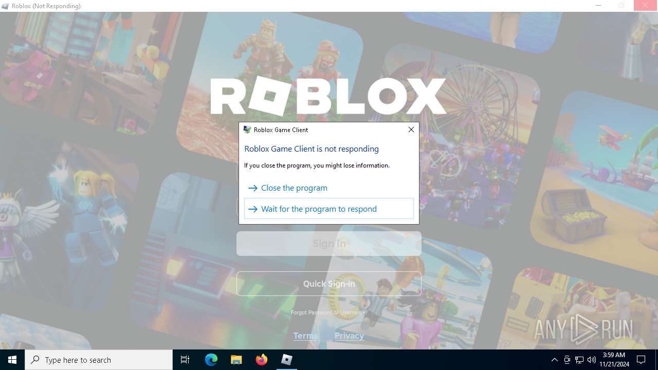Open the Privacy link
Image resolution: width=658 pixels, height=370 pixels.
click(349, 336)
